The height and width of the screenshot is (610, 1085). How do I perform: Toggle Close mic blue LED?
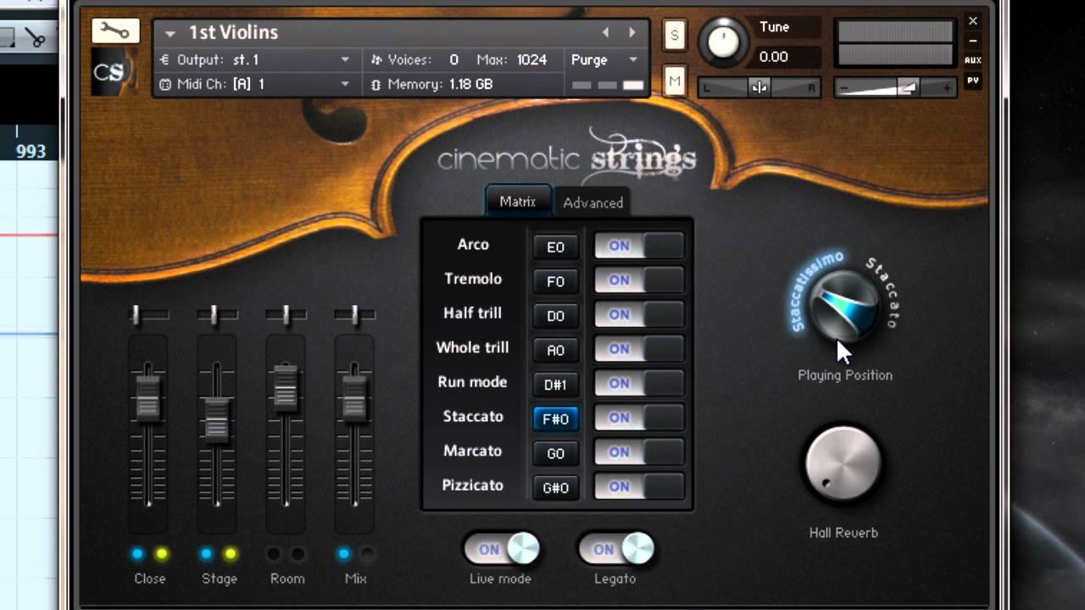click(x=137, y=554)
